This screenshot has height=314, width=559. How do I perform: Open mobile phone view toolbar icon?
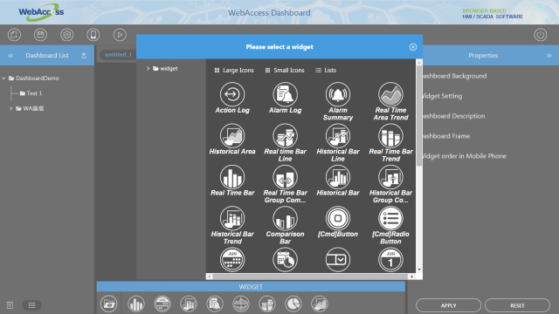(x=93, y=35)
